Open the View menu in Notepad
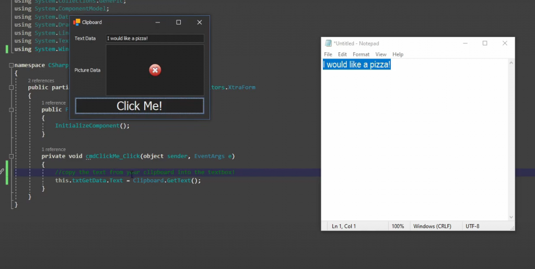 381,54
